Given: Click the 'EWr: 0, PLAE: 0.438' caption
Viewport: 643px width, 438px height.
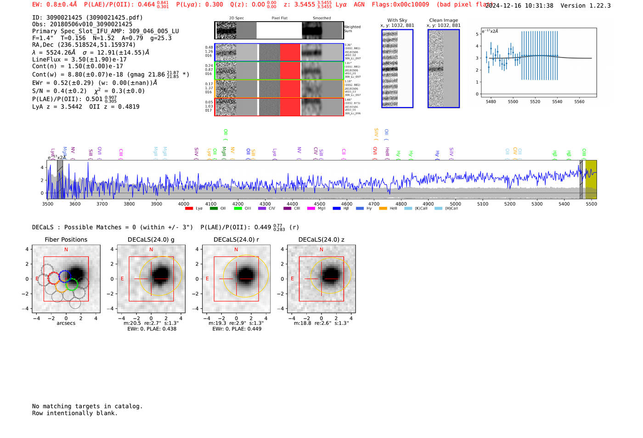Looking at the screenshot, I should [152, 329].
